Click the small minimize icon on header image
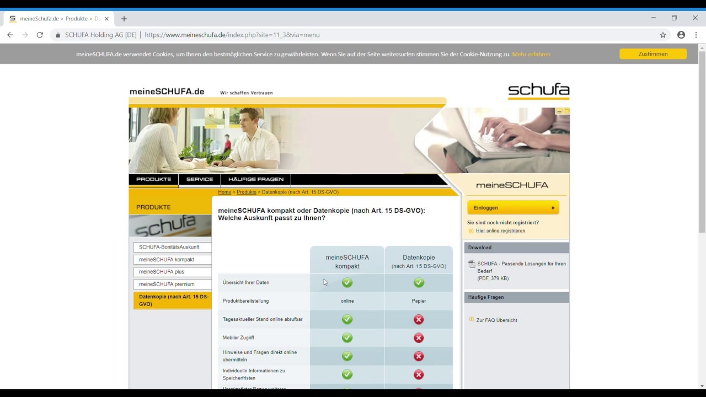 click(x=559, y=111)
